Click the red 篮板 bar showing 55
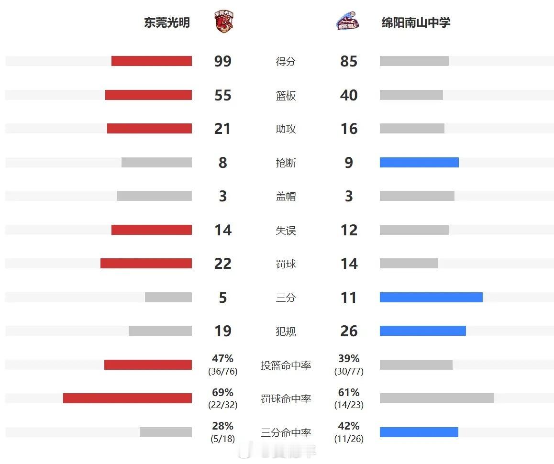Viewport: 554px width, 464px height. [x=148, y=95]
